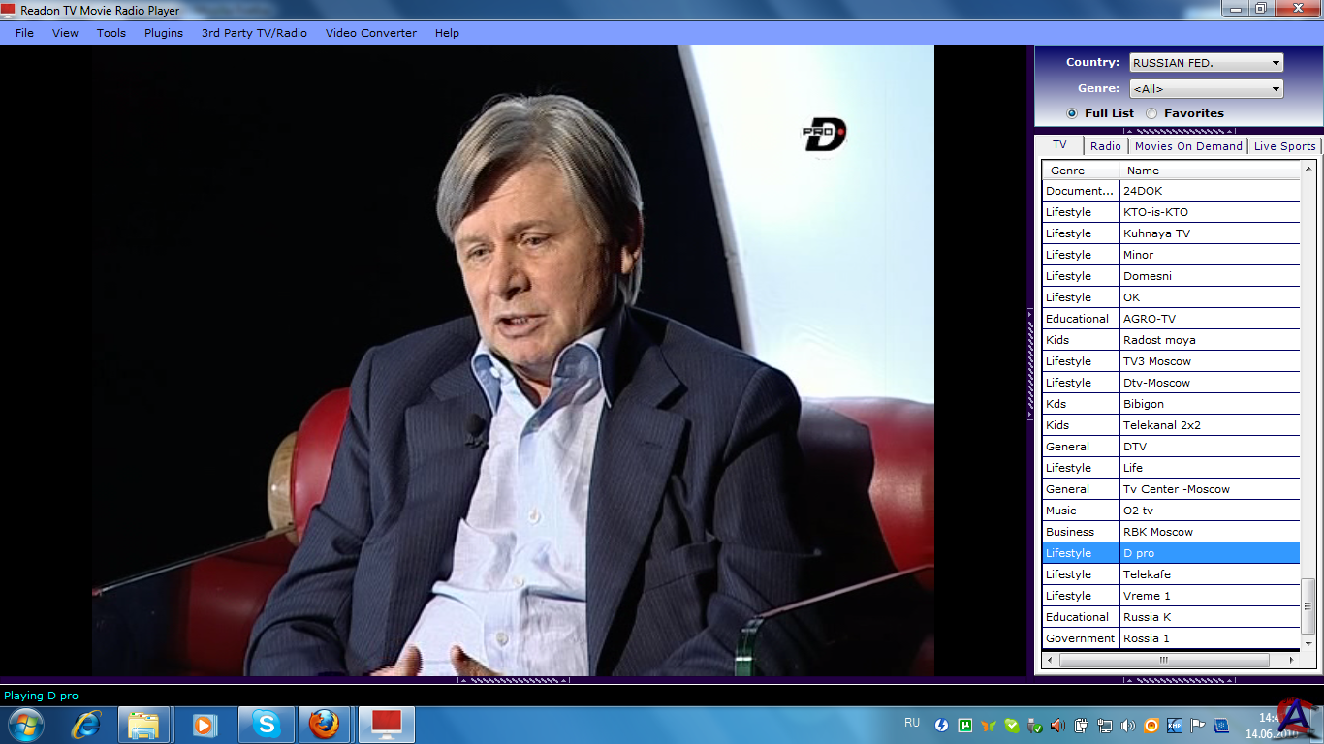Collapse the channel list side panel splitter
The image size is (1324, 744).
1030,363
